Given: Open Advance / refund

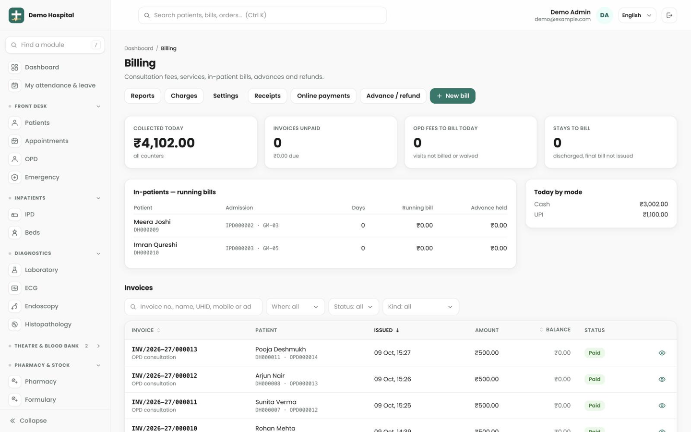Looking at the screenshot, I should [393, 96].
